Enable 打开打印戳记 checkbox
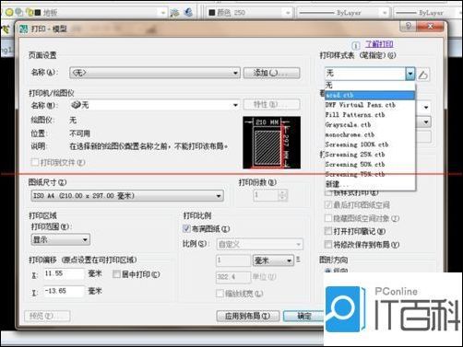The image size is (463, 347). (328, 231)
